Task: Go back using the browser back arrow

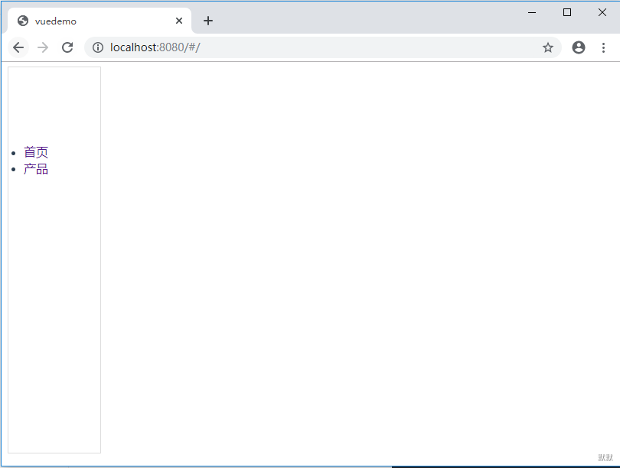Action: (18, 47)
